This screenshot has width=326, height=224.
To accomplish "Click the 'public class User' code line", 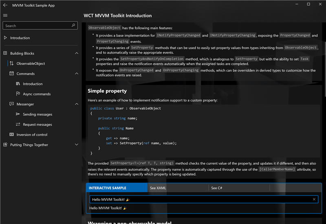I will pos(126,108).
